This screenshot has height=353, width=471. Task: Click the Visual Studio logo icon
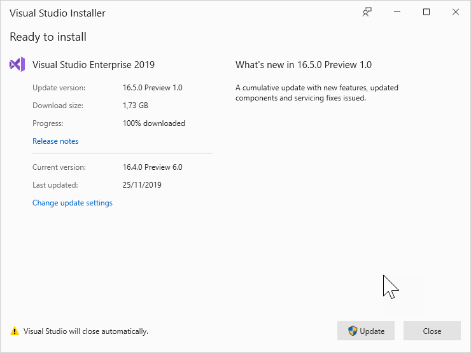click(17, 64)
